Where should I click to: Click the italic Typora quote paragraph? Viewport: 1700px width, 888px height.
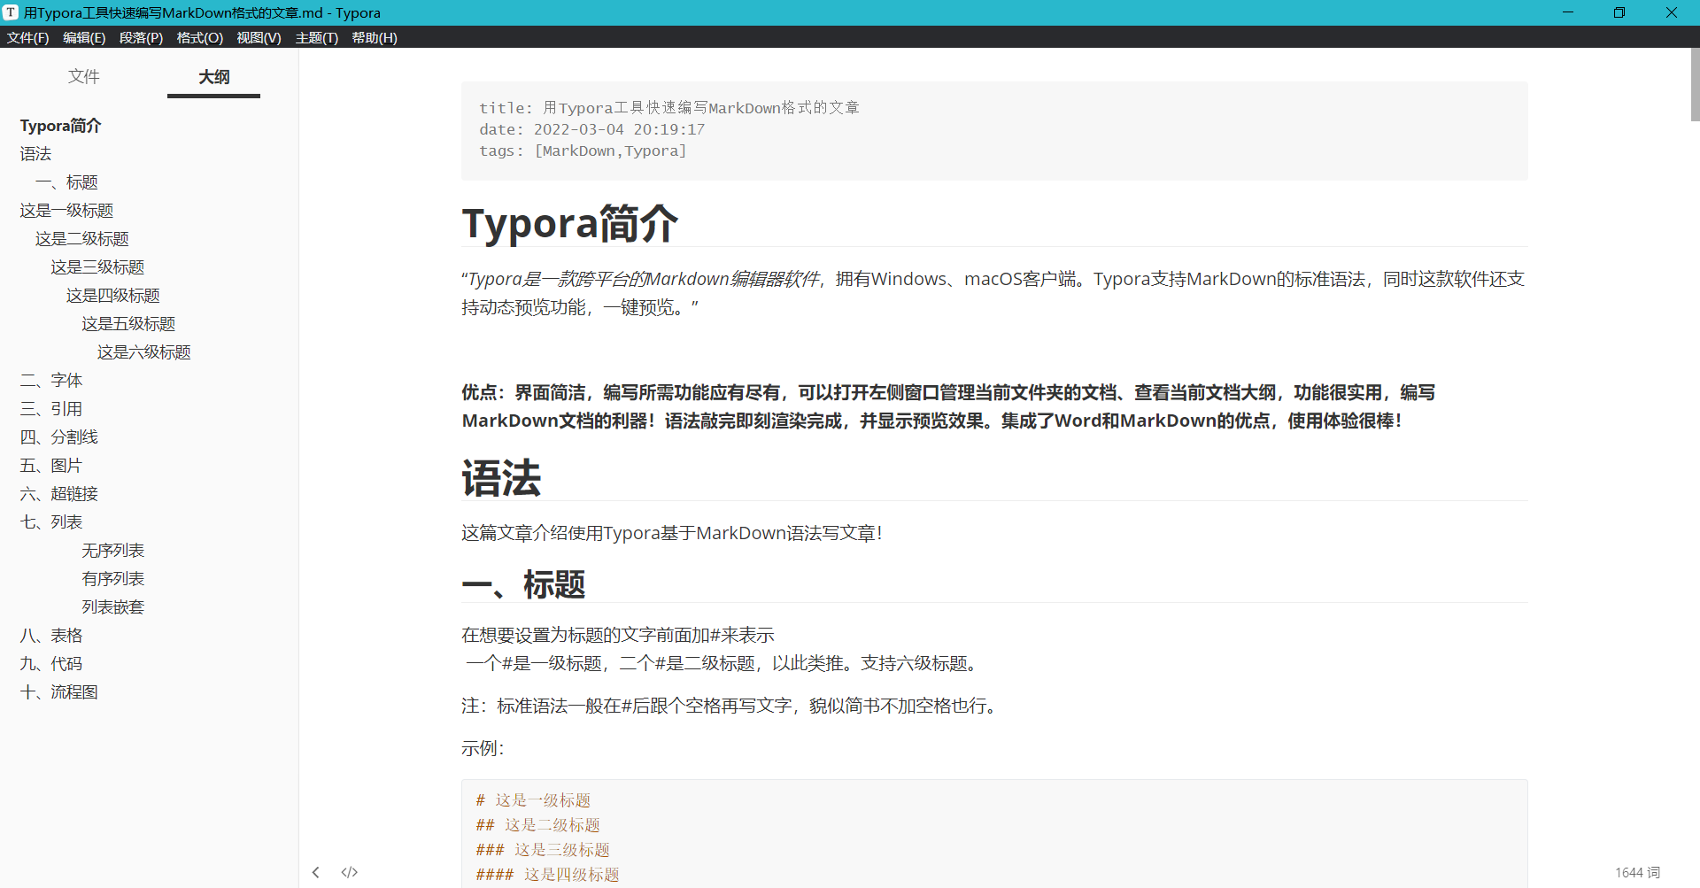tap(993, 293)
